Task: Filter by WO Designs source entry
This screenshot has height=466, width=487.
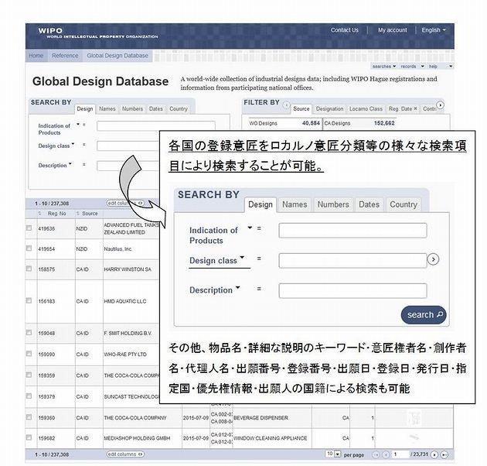Action: click(284, 123)
